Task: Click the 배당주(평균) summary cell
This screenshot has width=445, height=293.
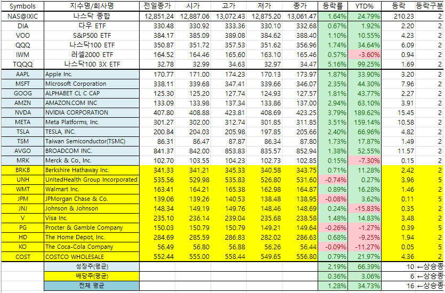Action: click(x=92, y=276)
